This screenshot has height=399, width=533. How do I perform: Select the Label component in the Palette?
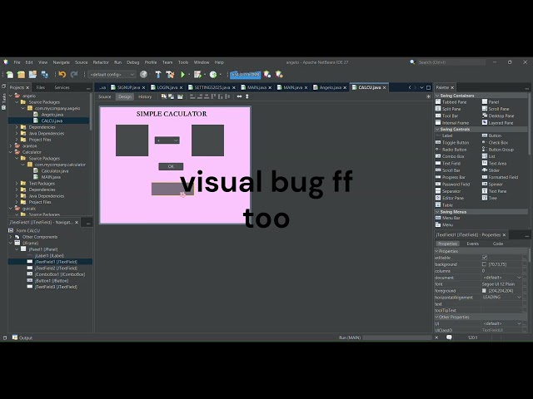pyautogui.click(x=447, y=135)
